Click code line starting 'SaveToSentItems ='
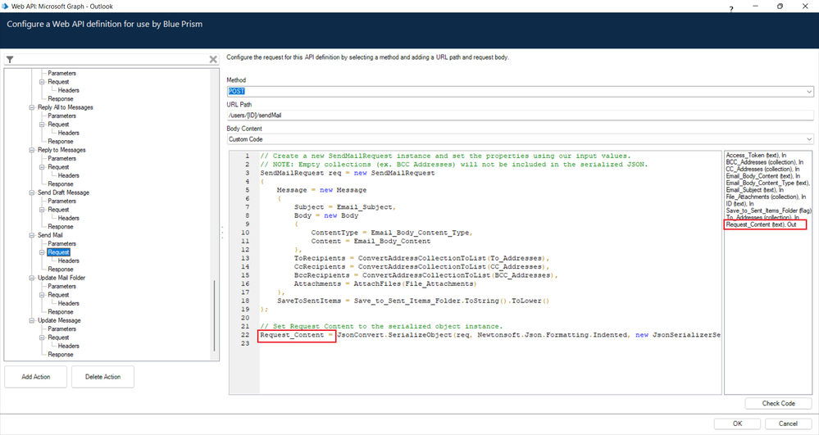The height and width of the screenshot is (435, 819). point(413,301)
